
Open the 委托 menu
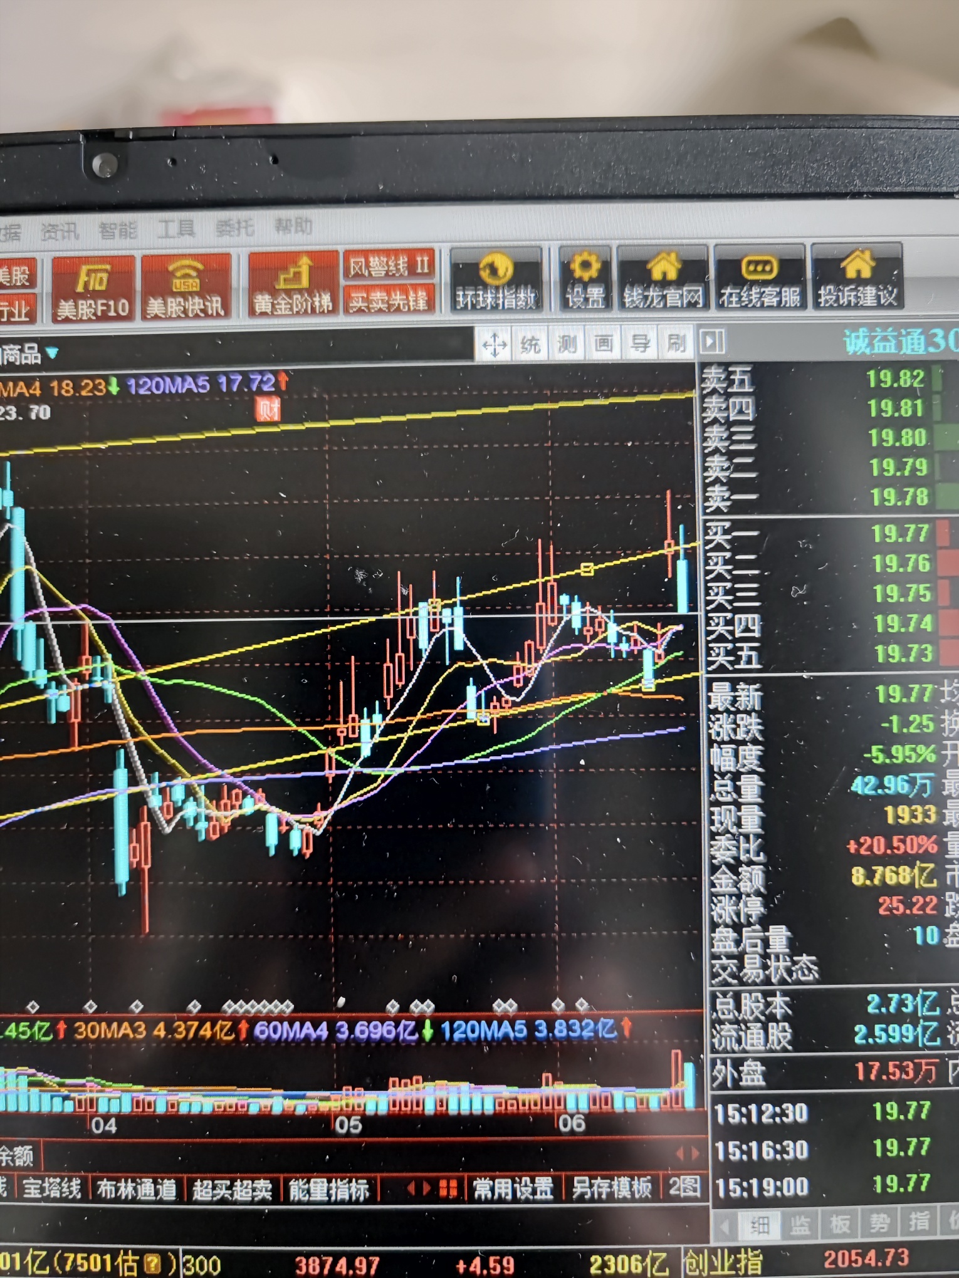pyautogui.click(x=234, y=227)
